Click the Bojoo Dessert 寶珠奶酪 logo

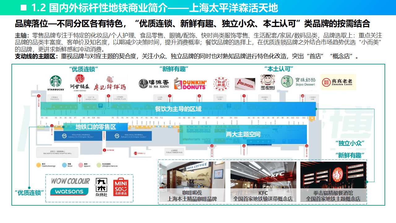click(x=298, y=81)
